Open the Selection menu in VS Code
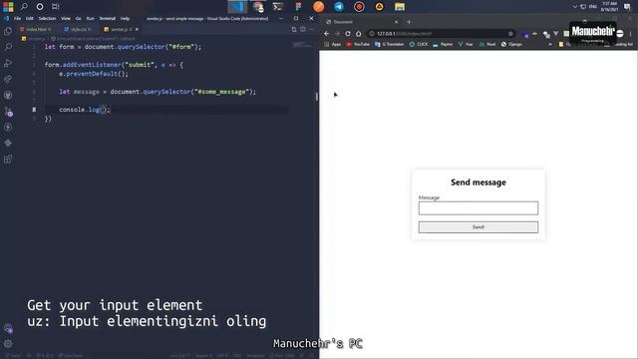The image size is (638, 359). (x=47, y=18)
